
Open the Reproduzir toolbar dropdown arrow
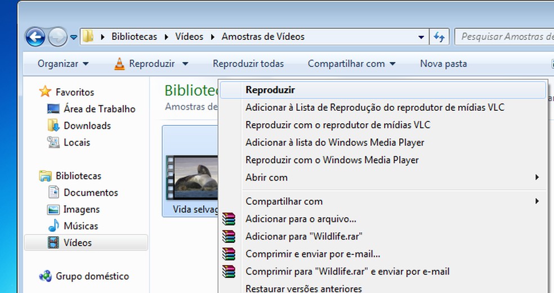[x=185, y=64]
